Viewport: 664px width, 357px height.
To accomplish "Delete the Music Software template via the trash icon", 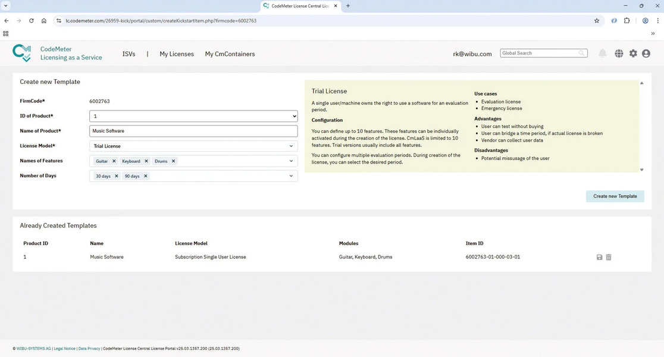I will [609, 257].
